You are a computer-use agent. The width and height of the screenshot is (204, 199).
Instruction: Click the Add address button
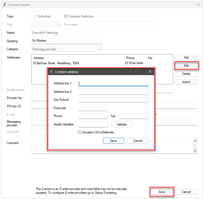tap(186, 57)
